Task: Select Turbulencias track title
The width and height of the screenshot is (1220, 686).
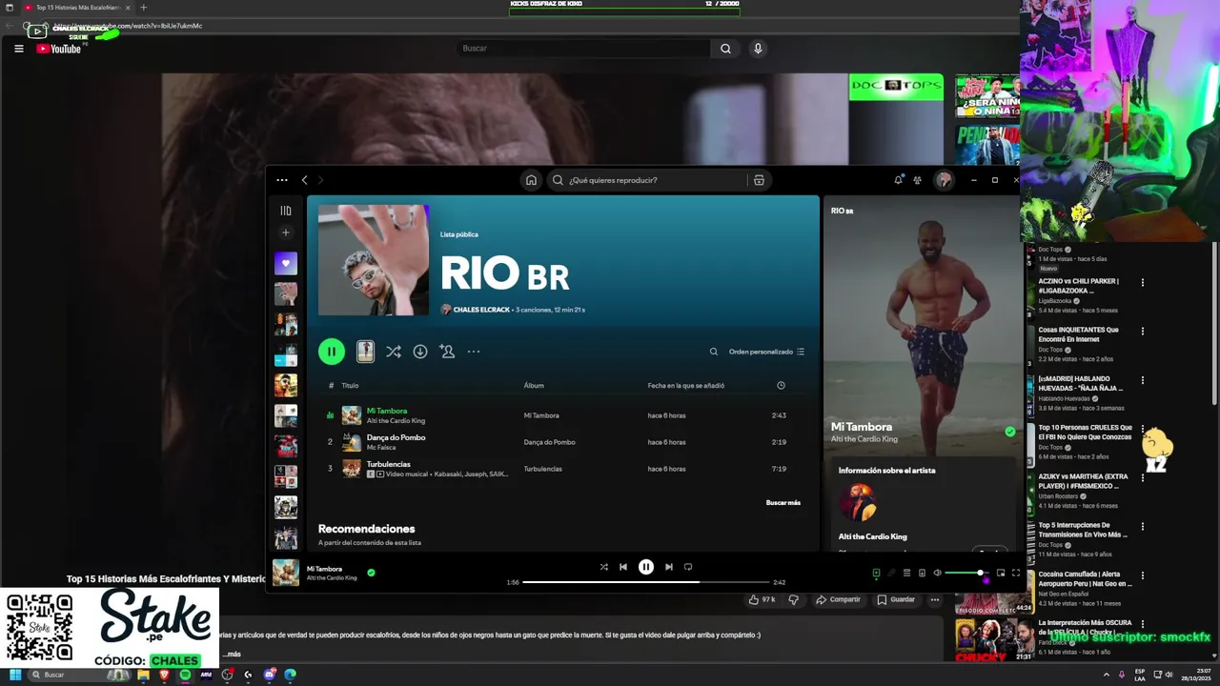Action: (389, 464)
